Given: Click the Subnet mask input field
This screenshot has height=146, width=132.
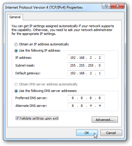Looking at the screenshot, I should pos(86,65).
